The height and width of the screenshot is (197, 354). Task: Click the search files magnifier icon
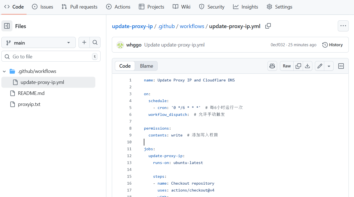(x=95, y=42)
